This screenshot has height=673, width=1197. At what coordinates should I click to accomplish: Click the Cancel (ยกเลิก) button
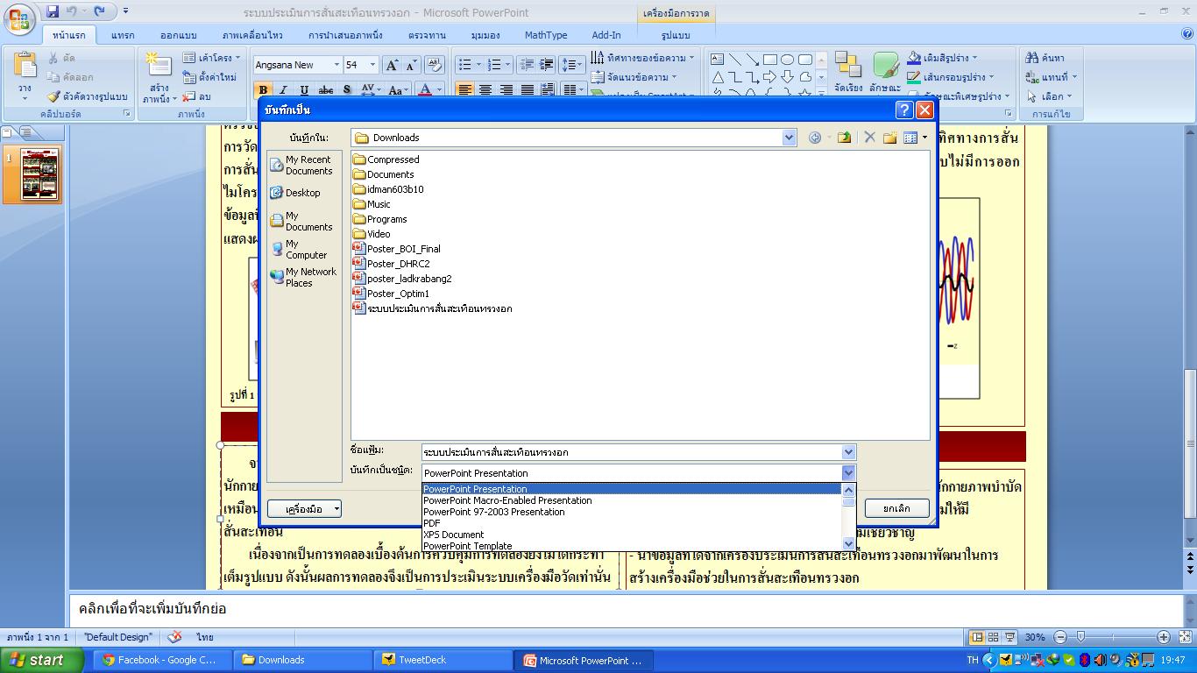pyautogui.click(x=896, y=508)
